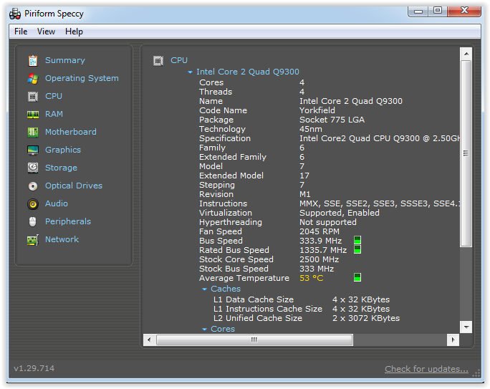Go to Summary section
Image resolution: width=490 pixels, height=389 pixels.
pyautogui.click(x=65, y=60)
